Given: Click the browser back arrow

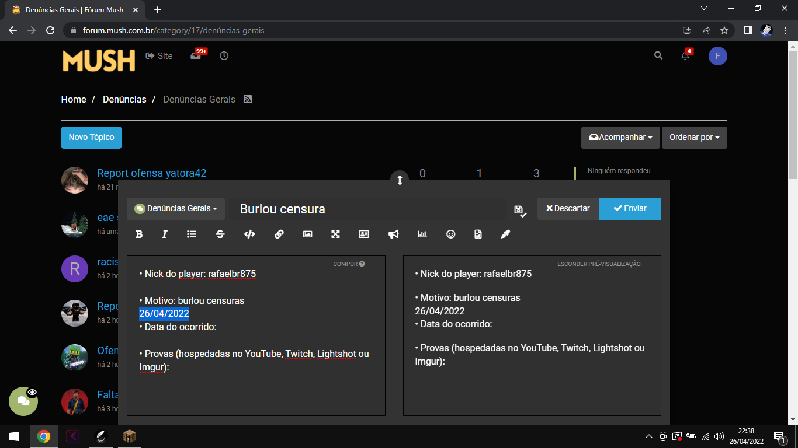Looking at the screenshot, I should pos(13,30).
